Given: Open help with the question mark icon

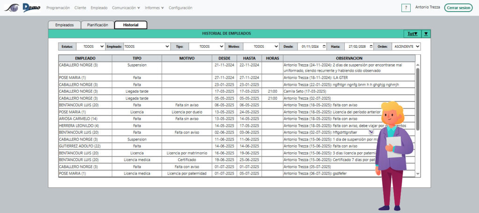Looking at the screenshot, I should (x=406, y=8).
